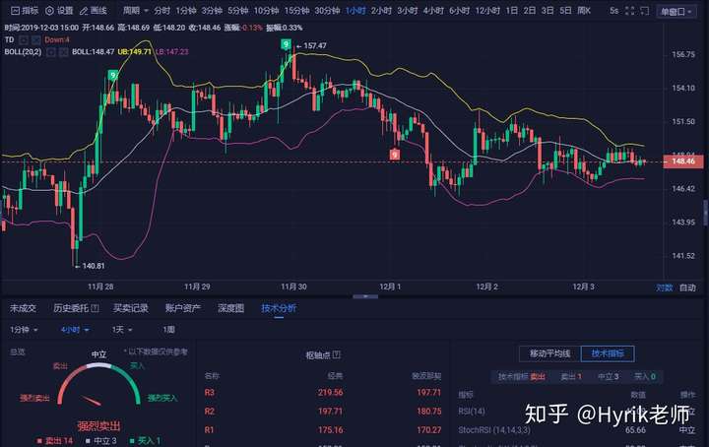Toggle fullscreen chart icon
This screenshot has width=709, height=447.
click(629, 11)
